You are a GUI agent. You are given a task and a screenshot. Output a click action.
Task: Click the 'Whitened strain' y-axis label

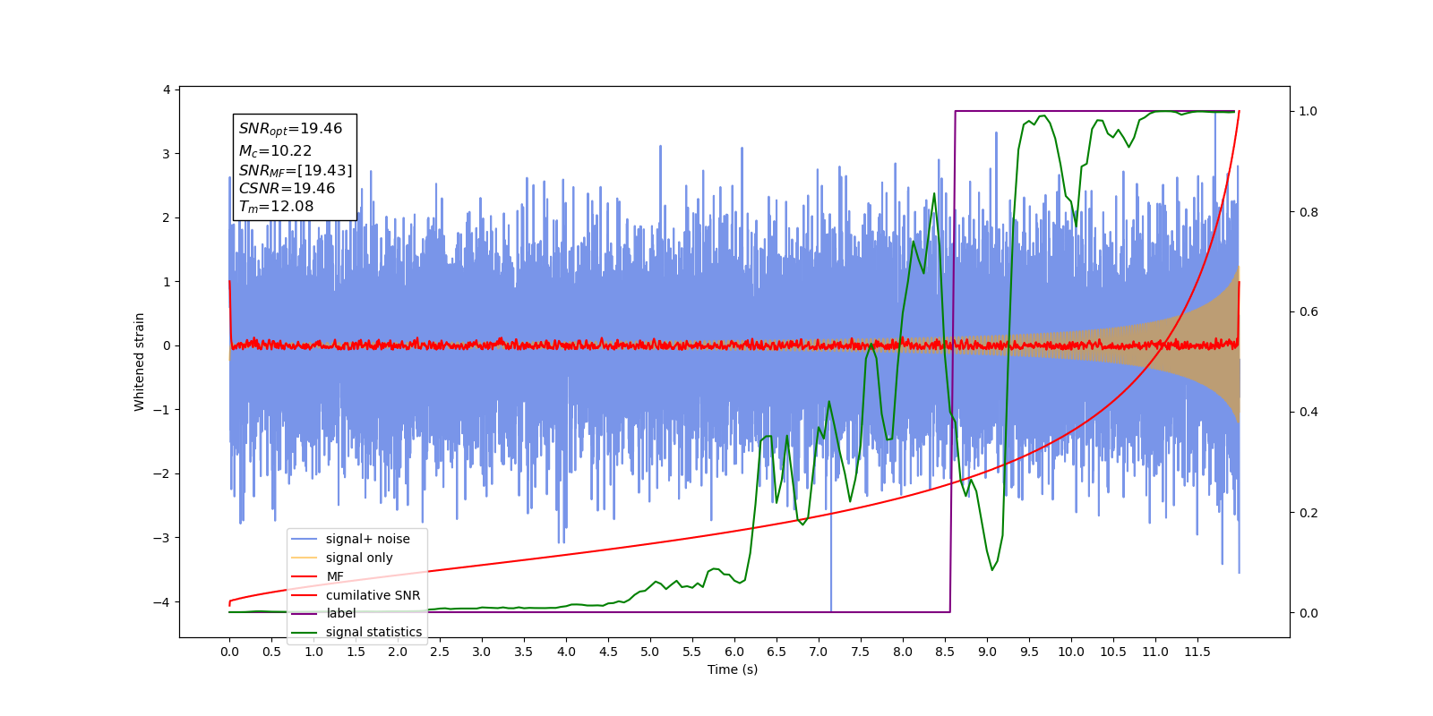139,362
